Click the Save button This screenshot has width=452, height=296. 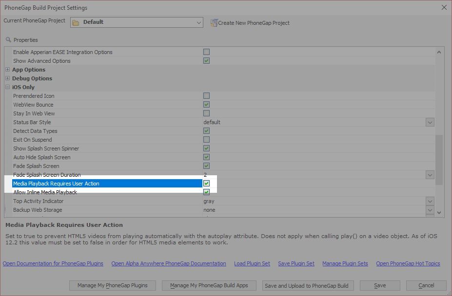point(380,285)
